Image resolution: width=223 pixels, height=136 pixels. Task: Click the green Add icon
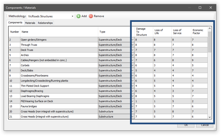coord(78,16)
